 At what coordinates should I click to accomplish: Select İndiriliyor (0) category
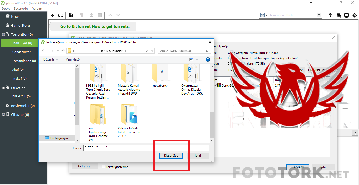pyautogui.click(x=20, y=43)
